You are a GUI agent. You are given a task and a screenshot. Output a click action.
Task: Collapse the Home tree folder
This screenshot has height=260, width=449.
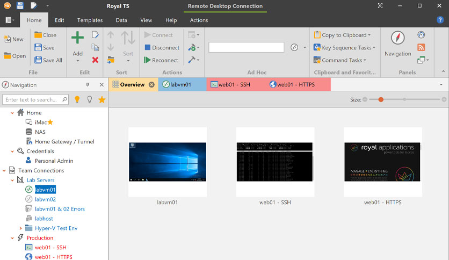[x=12, y=113]
